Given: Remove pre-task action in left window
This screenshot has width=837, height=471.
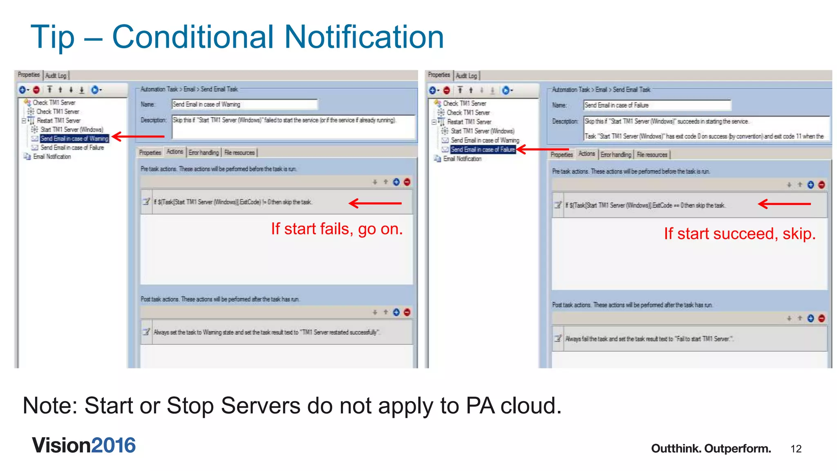Looking at the screenshot, I should (x=407, y=182).
